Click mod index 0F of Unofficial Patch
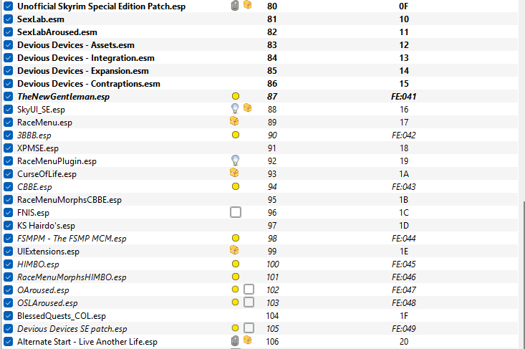This screenshot has height=349, width=525. 404,6
